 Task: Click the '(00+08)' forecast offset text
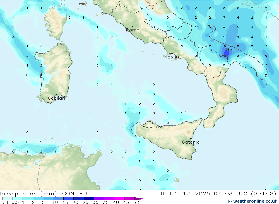pyautogui.click(x=264, y=193)
